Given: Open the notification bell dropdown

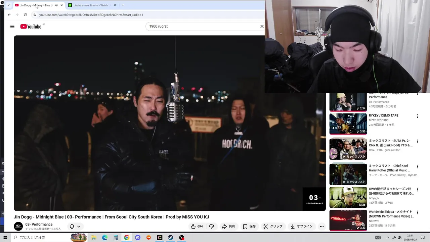Looking at the screenshot, I should point(75,227).
